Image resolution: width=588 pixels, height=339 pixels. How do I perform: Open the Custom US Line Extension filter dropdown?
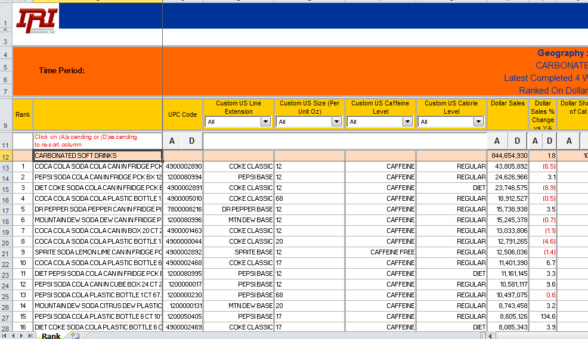point(265,122)
